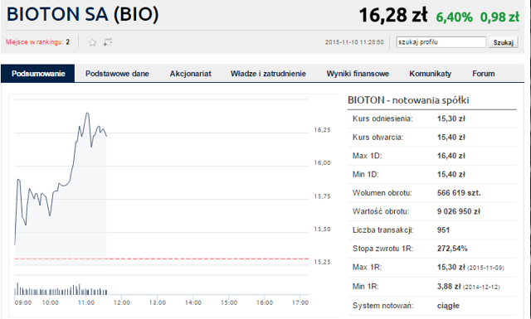Click the Wolumen obrotu label
The width and height of the screenshot is (531, 319).
click(382, 193)
